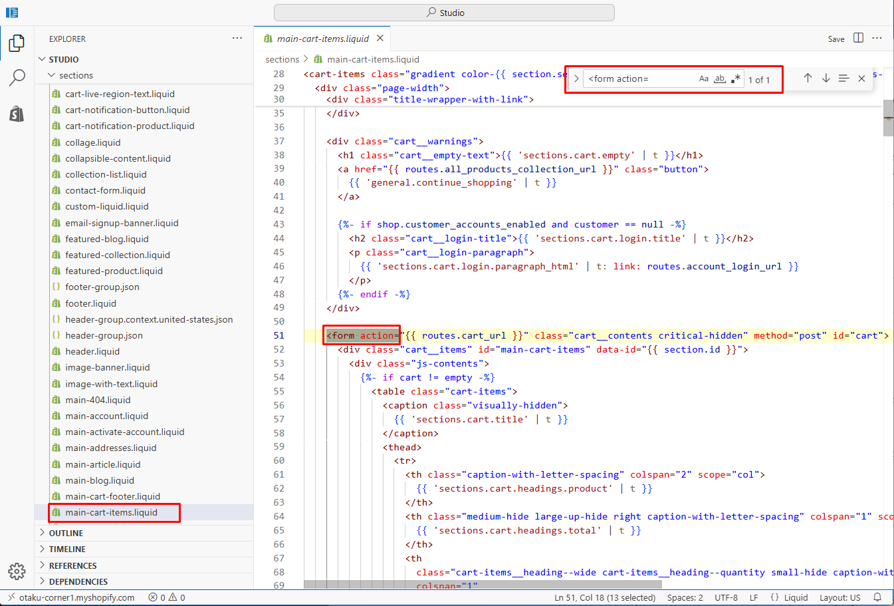Open footer-group.json file
The image size is (894, 606).
(x=102, y=287)
